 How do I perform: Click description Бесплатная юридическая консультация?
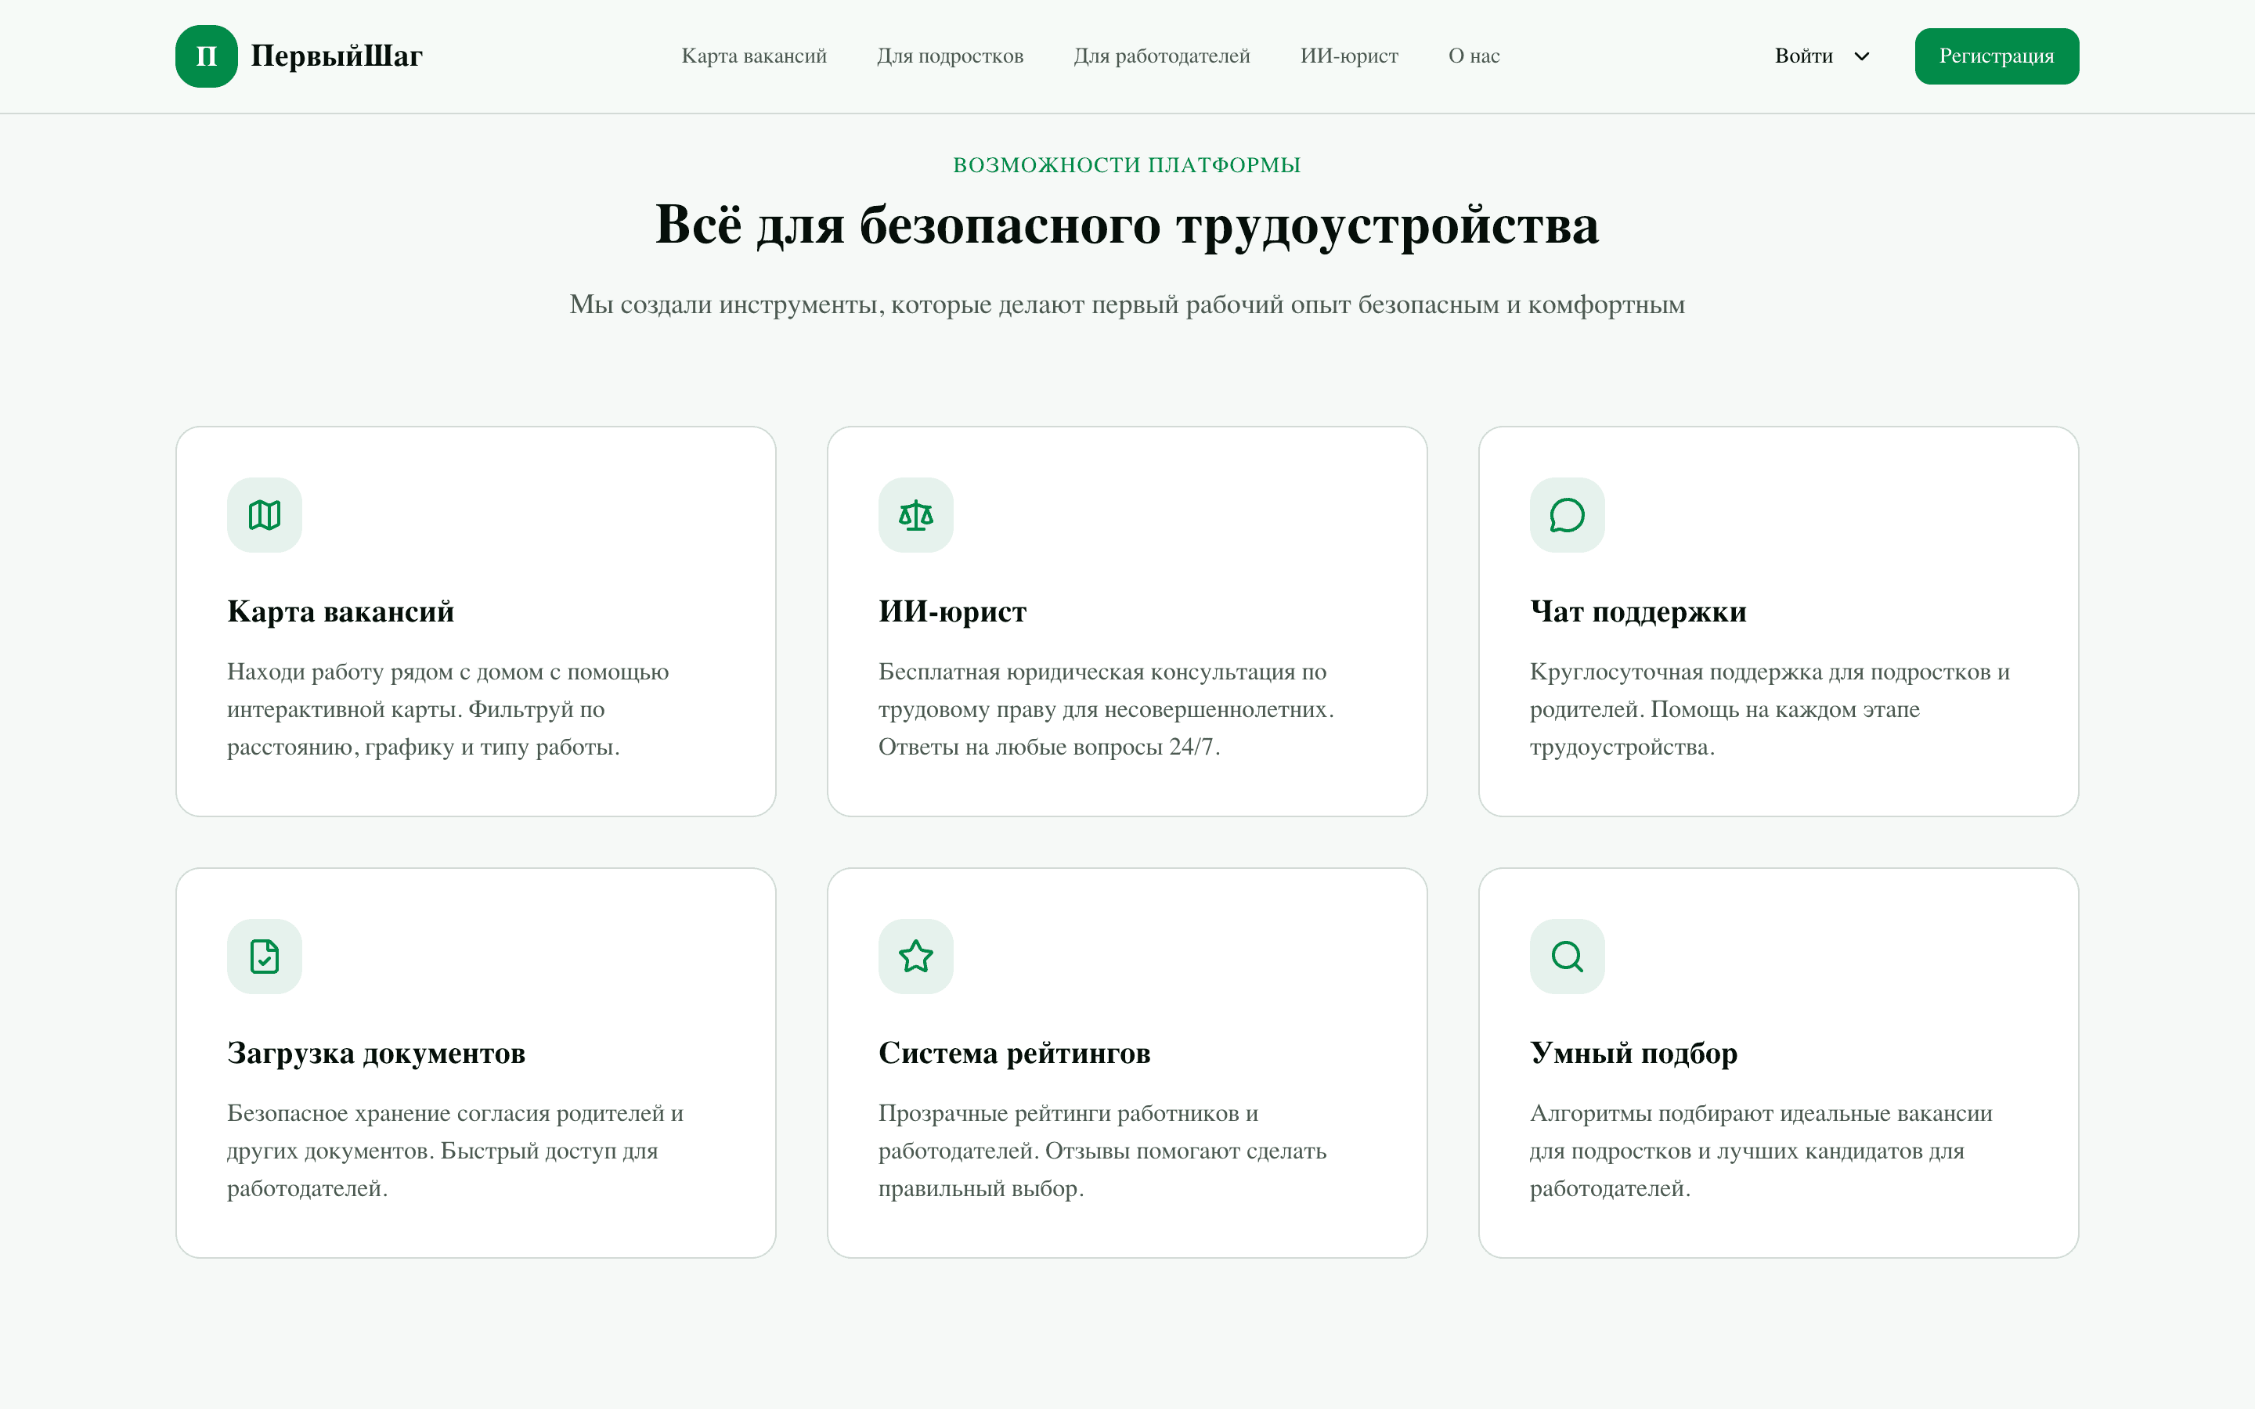[x=1106, y=709]
